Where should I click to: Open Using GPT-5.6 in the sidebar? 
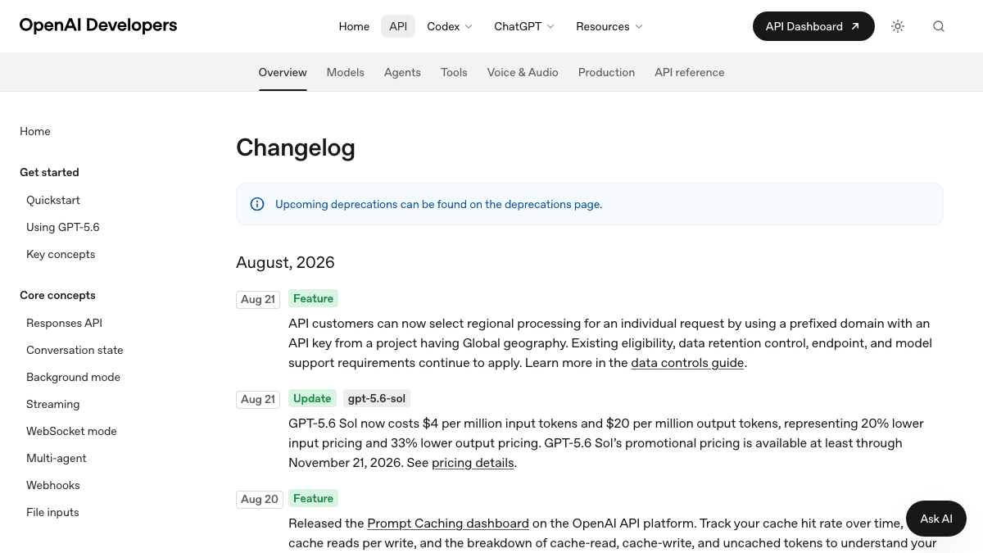pos(63,227)
